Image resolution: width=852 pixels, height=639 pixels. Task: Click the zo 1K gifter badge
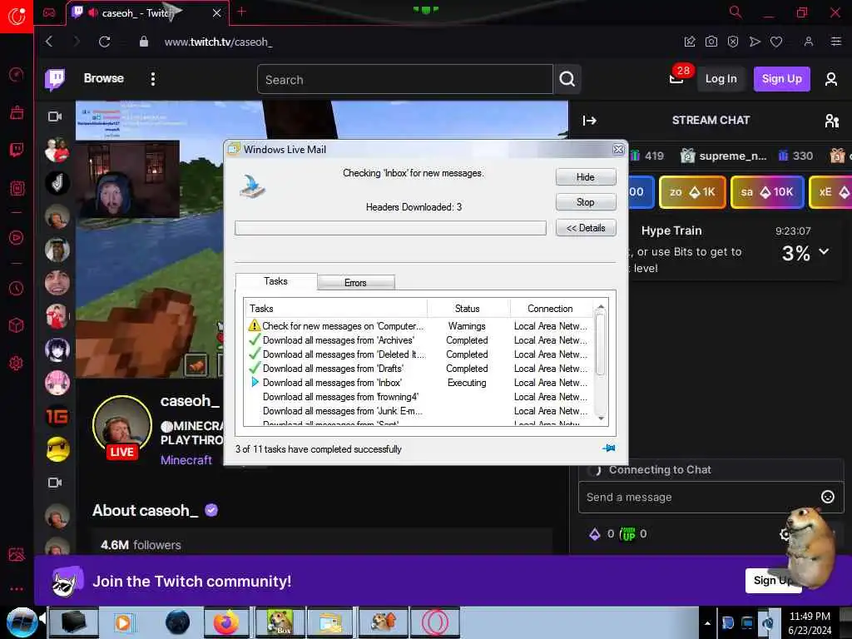point(692,192)
